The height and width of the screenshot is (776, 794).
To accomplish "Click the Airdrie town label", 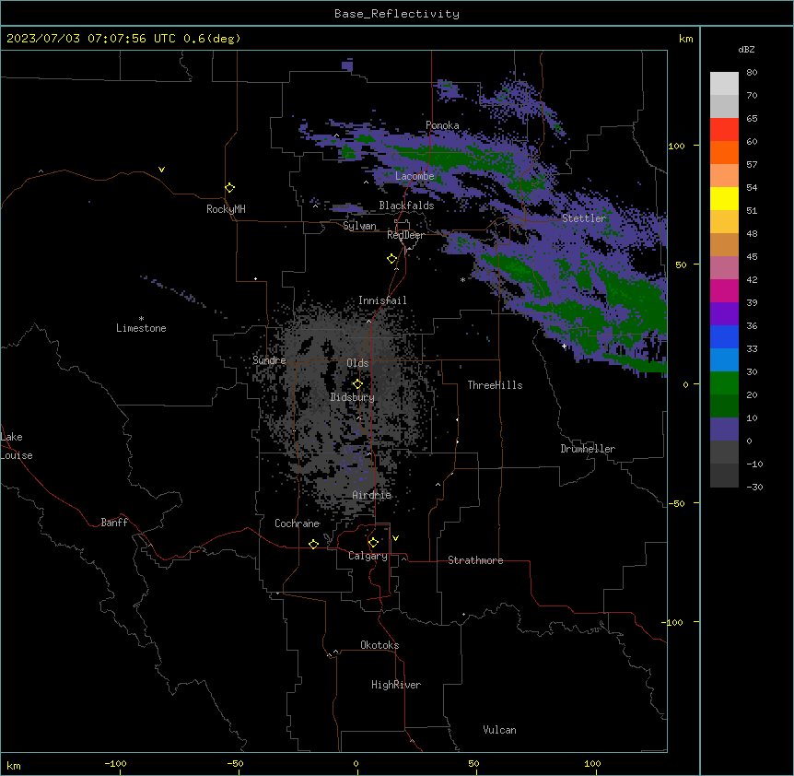I will coord(372,495).
